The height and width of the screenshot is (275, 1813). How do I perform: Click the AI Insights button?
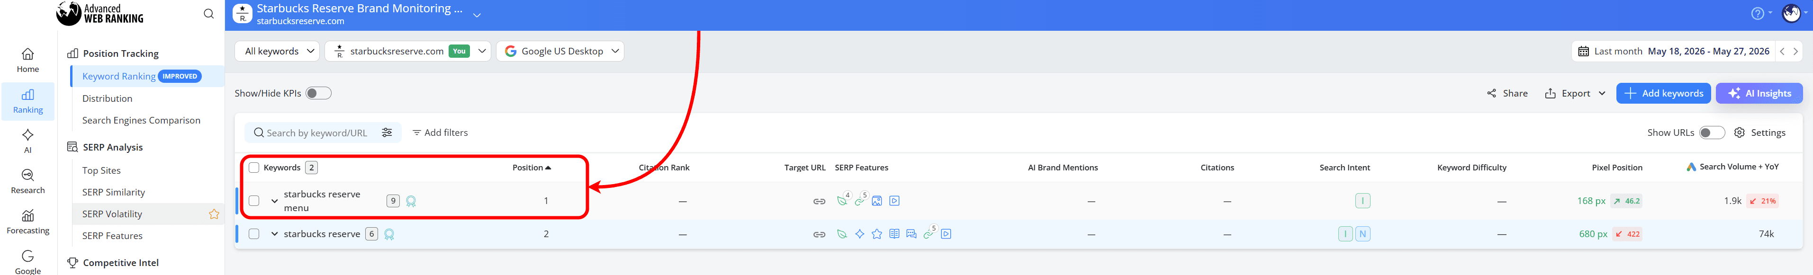[x=1759, y=94]
